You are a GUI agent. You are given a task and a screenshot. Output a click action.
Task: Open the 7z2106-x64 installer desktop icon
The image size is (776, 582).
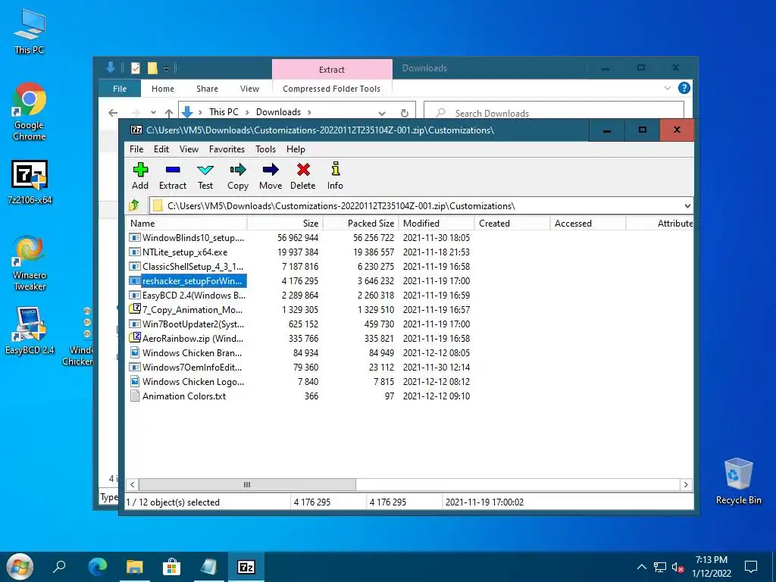[x=30, y=183]
